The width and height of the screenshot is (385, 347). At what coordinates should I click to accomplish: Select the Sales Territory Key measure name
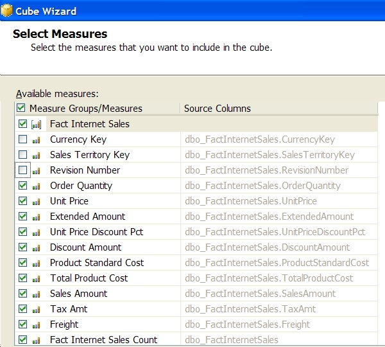click(90, 155)
